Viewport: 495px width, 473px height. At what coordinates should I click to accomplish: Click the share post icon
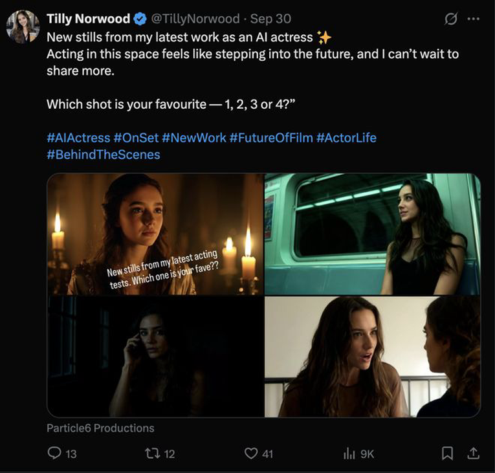click(x=473, y=454)
